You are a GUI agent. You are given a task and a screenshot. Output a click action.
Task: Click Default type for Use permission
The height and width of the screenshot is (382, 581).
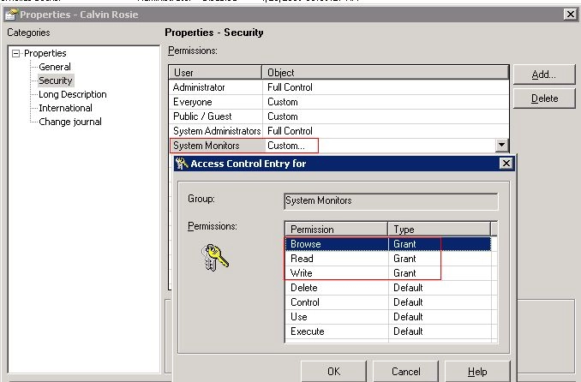(x=408, y=317)
